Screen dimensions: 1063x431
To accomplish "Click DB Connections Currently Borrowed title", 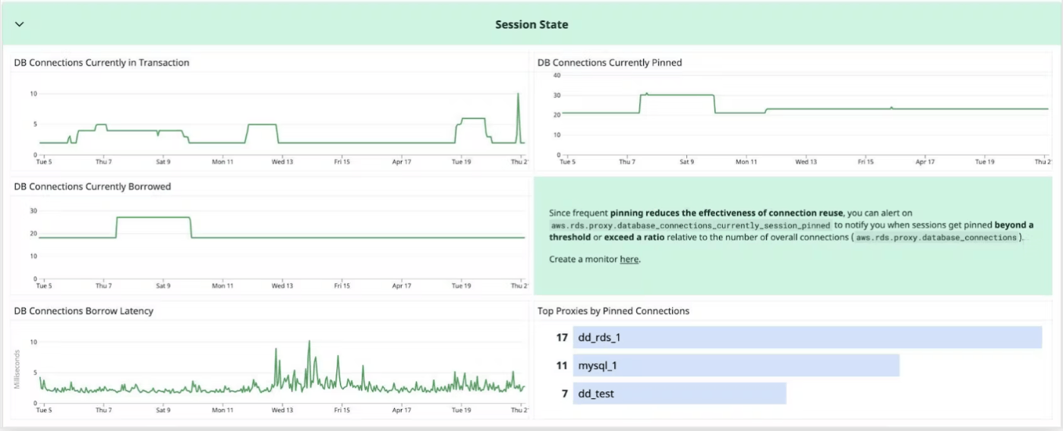I will pos(93,187).
